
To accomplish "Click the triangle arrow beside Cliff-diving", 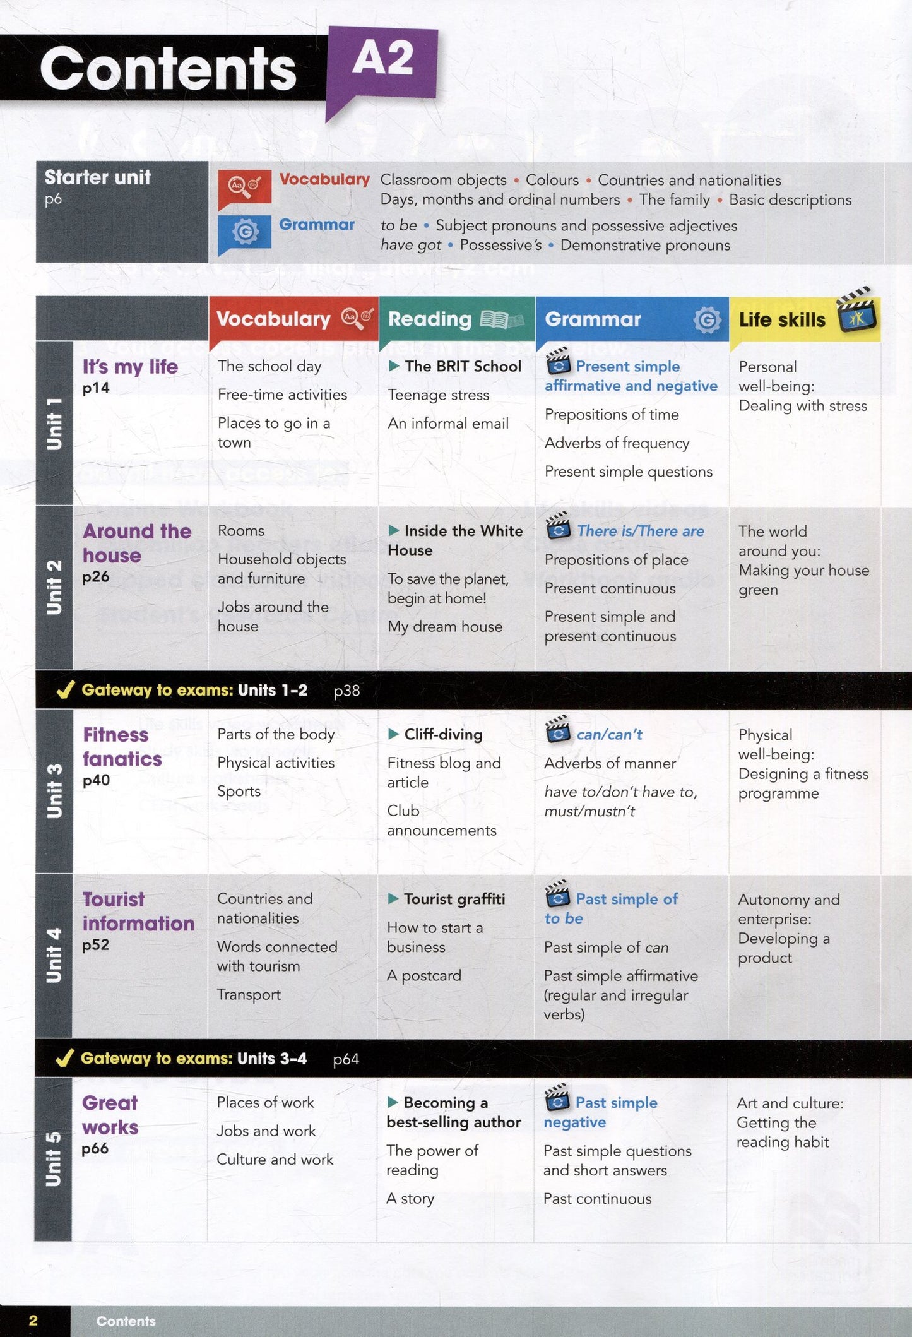I will [x=393, y=734].
